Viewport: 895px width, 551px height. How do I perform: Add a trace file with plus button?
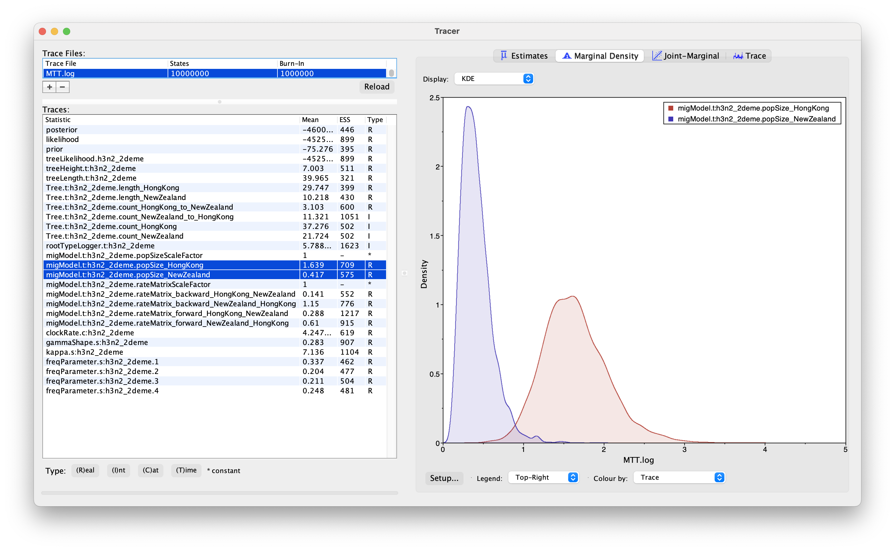tap(49, 87)
